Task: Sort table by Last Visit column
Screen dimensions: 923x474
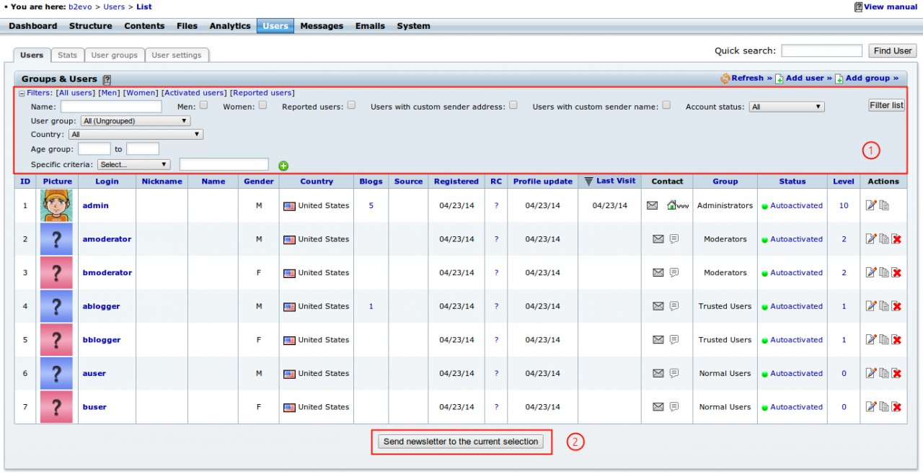Action: tap(616, 181)
